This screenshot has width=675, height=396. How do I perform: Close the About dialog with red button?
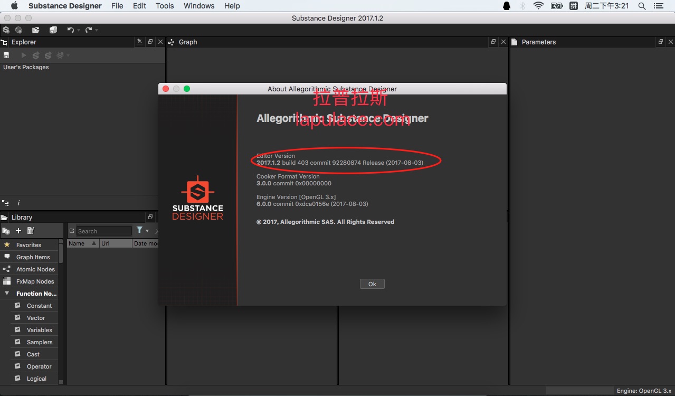point(166,89)
